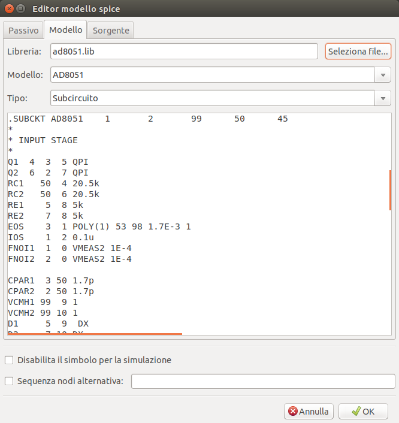
Task: Close the Editor modello spice window
Action: [8, 9]
